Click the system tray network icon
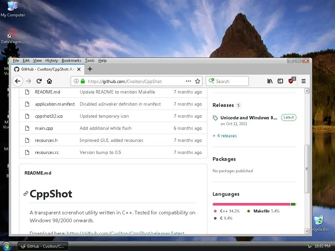The height and width of the screenshot is (251, 335). point(309,246)
